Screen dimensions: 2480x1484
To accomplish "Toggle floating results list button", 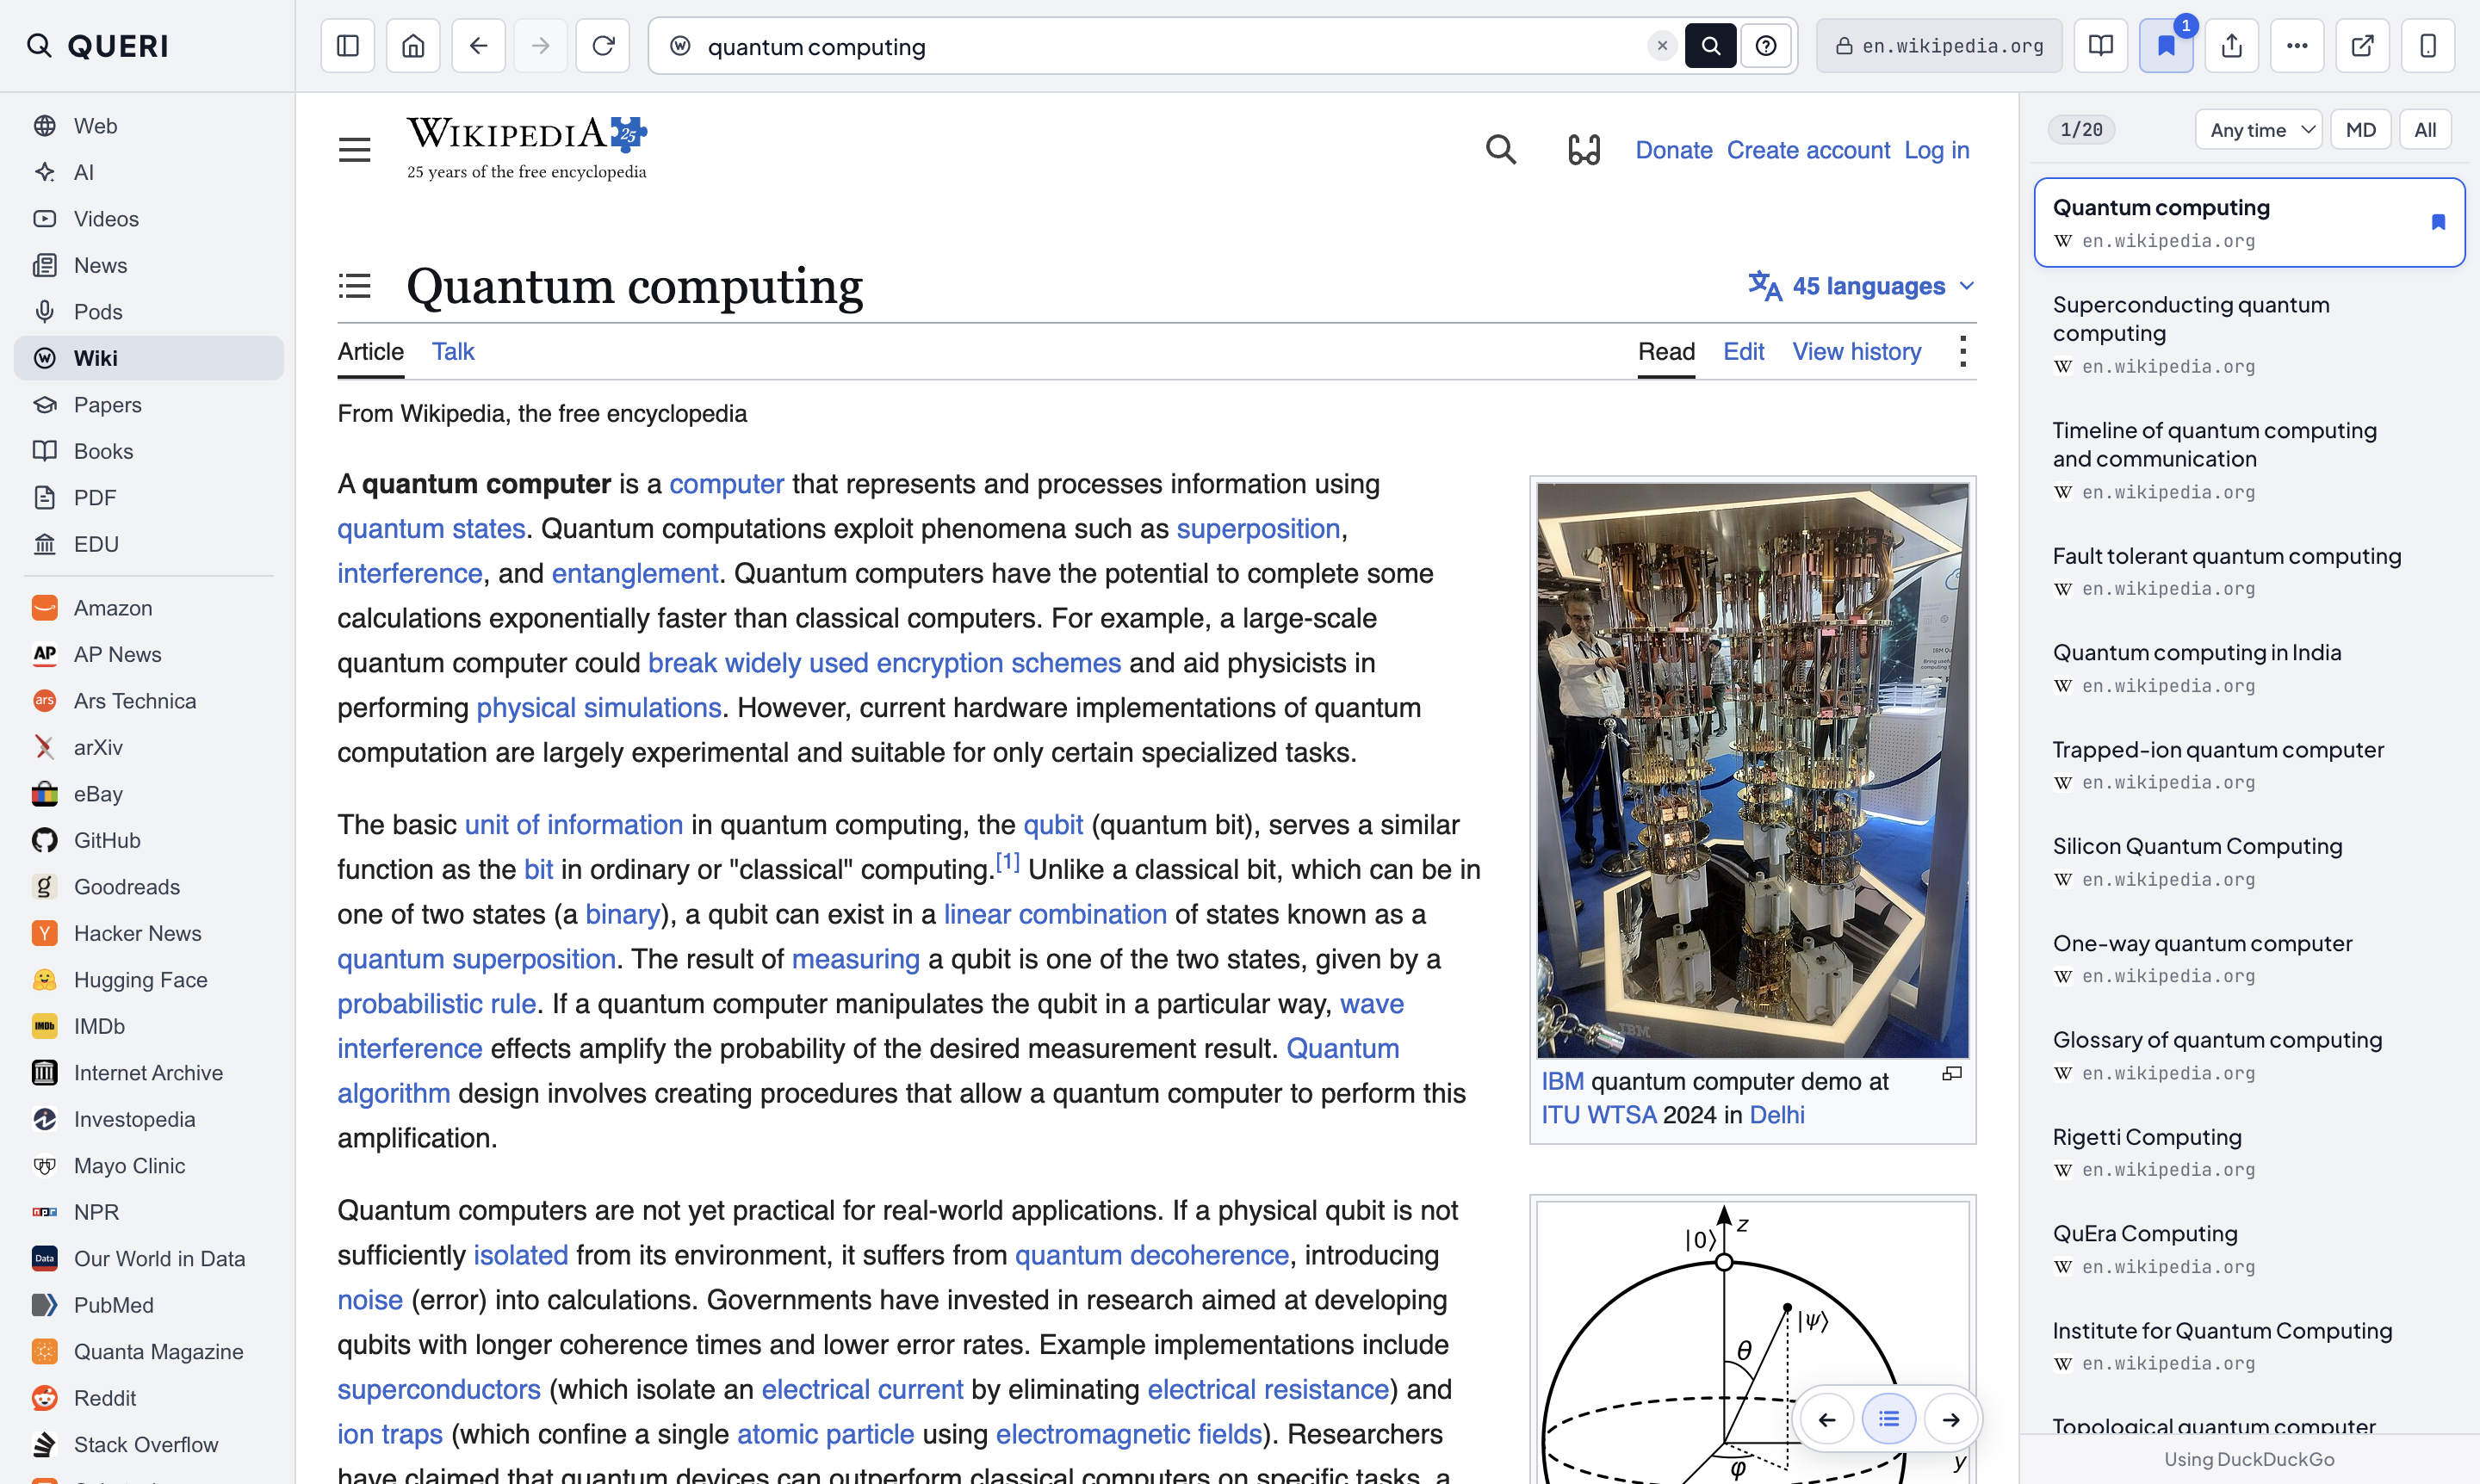I will point(1888,1419).
